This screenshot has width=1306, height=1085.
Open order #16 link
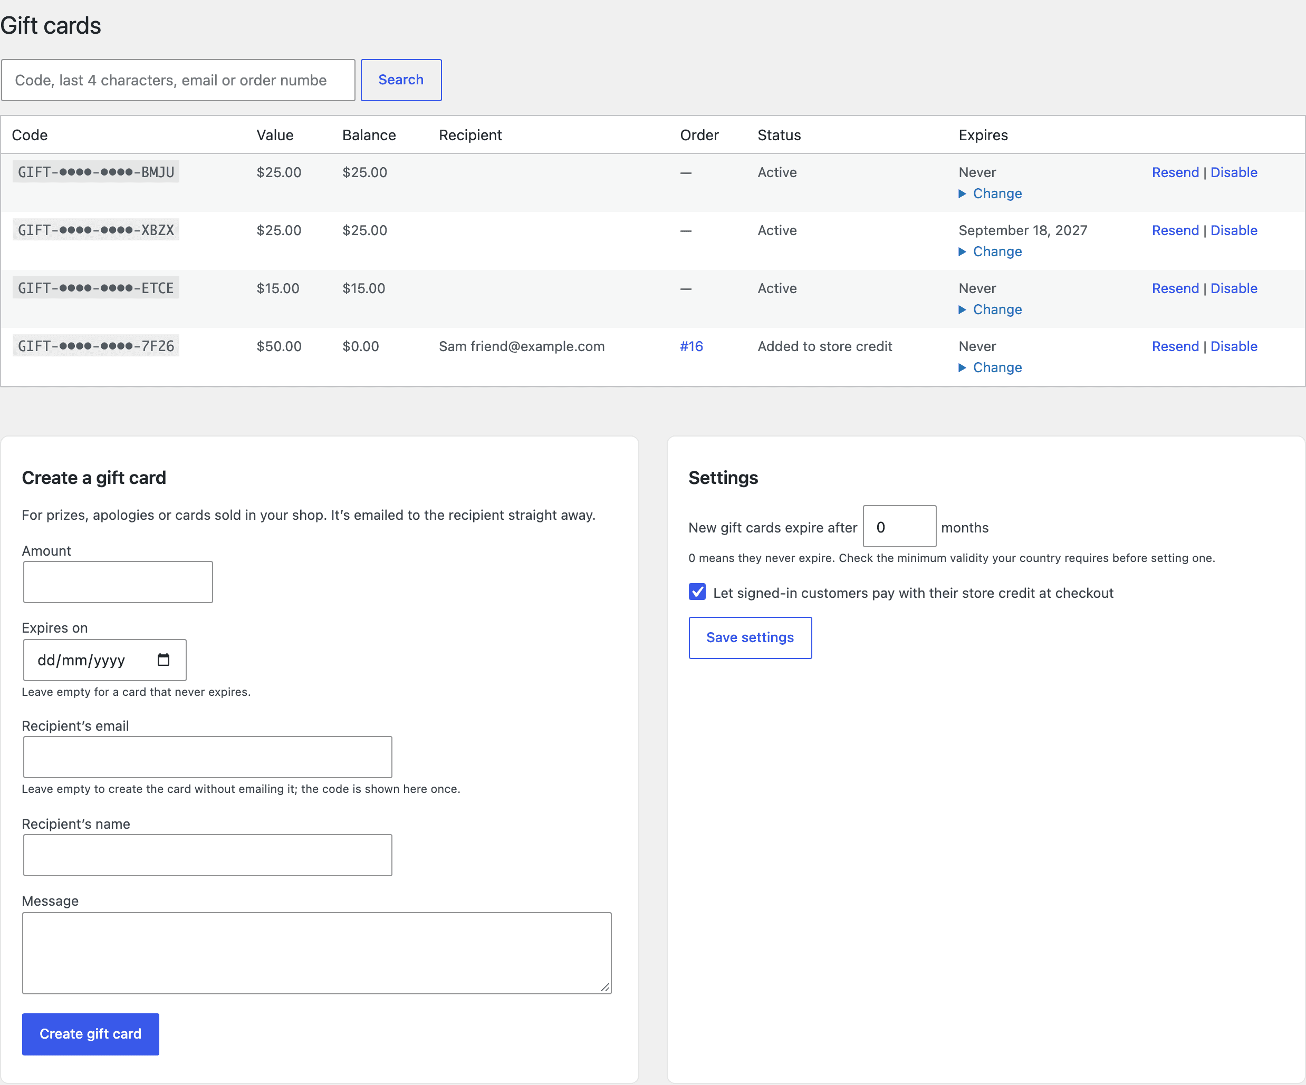(691, 346)
